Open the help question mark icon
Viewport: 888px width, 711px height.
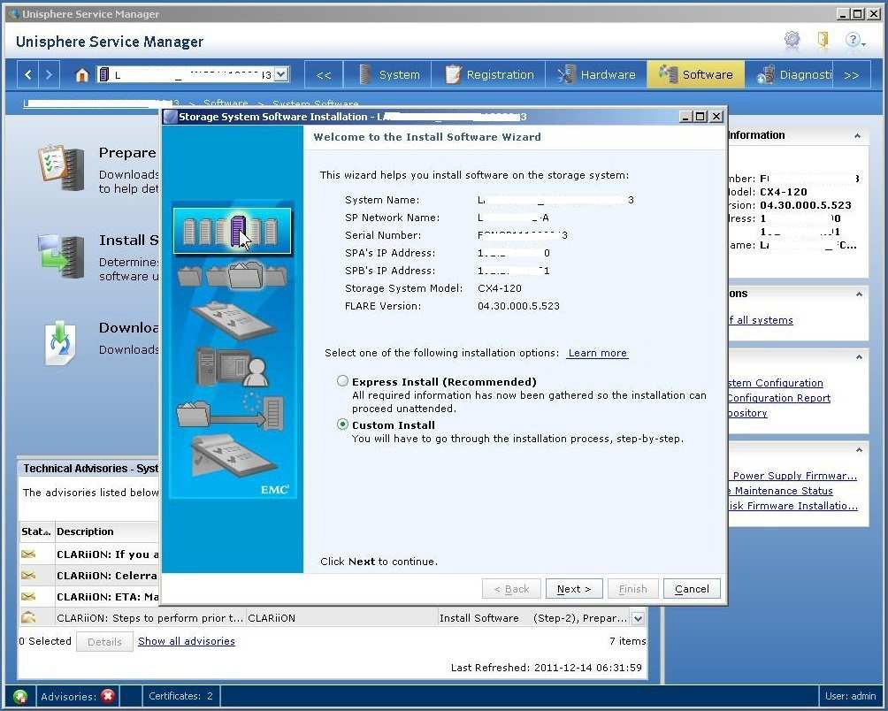853,40
